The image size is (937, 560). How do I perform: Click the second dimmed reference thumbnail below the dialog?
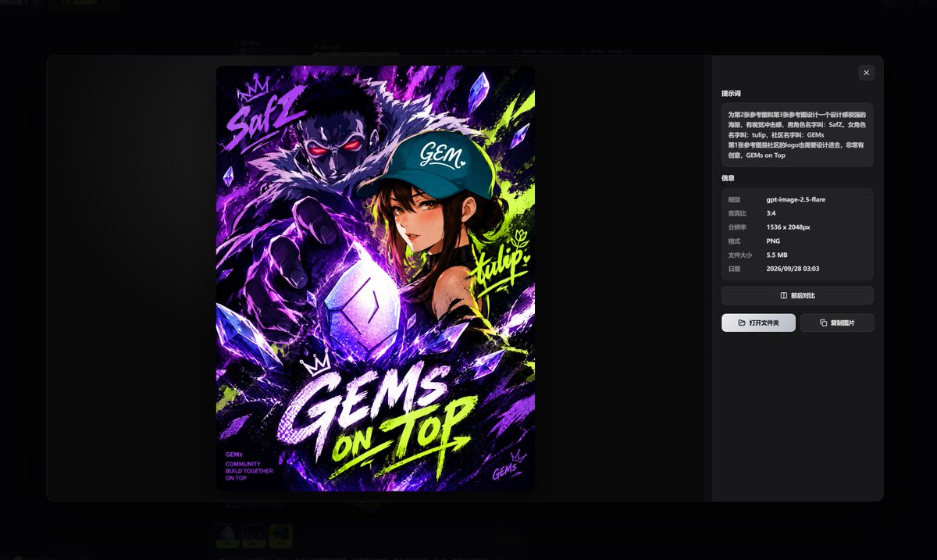pyautogui.click(x=255, y=536)
